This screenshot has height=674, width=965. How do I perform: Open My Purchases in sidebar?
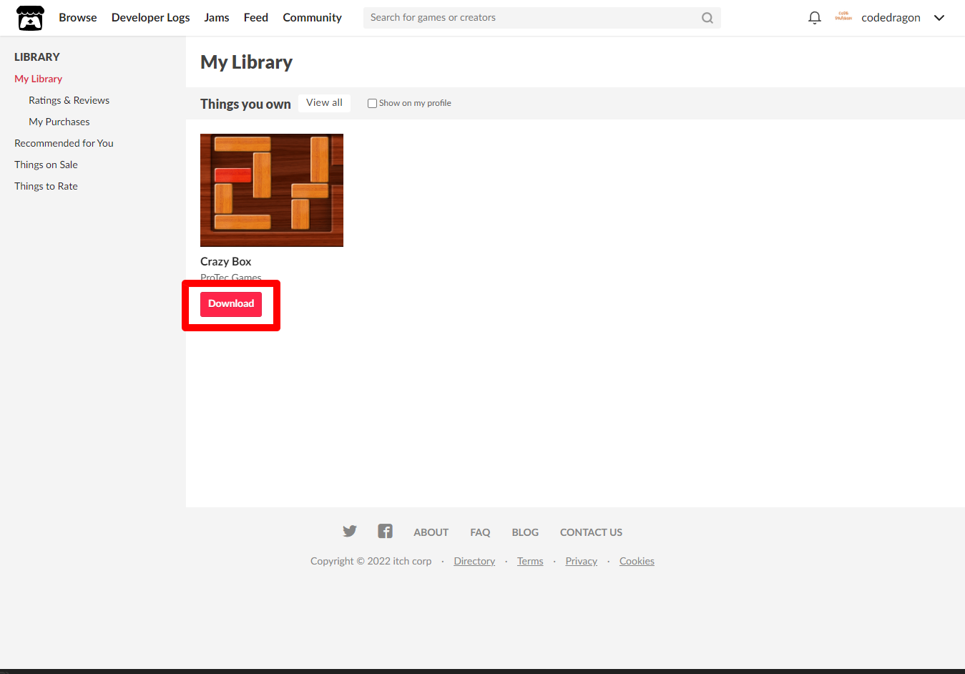[x=59, y=122]
